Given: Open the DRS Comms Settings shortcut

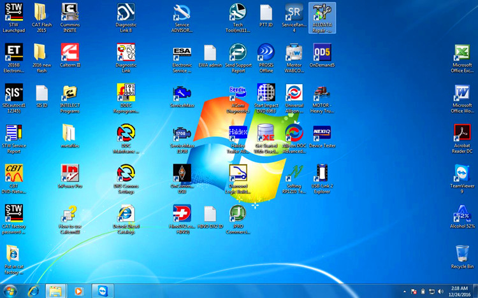Looking at the screenshot, I should pyautogui.click(x=126, y=179).
